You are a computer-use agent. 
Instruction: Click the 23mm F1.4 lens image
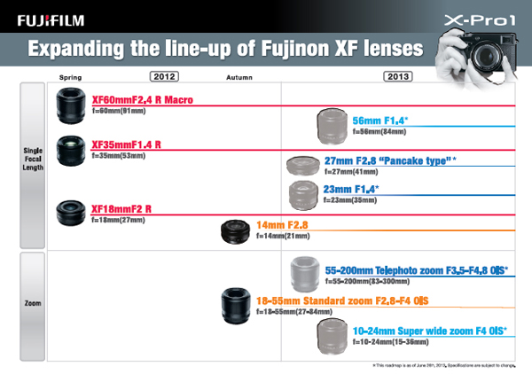click(x=303, y=195)
